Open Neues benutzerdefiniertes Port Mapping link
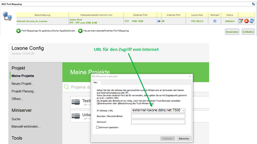Viewport: 257px width, 144px height. pos(106,31)
